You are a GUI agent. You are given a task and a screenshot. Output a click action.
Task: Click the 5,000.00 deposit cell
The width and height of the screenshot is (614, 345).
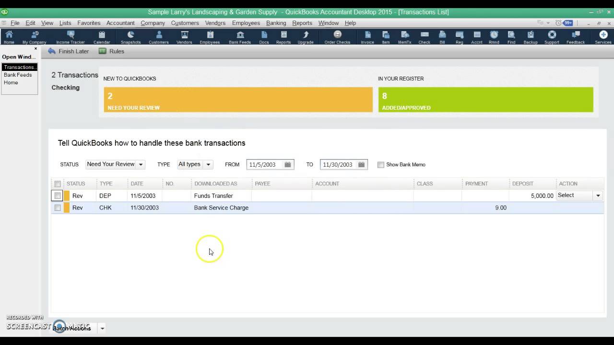coord(532,195)
